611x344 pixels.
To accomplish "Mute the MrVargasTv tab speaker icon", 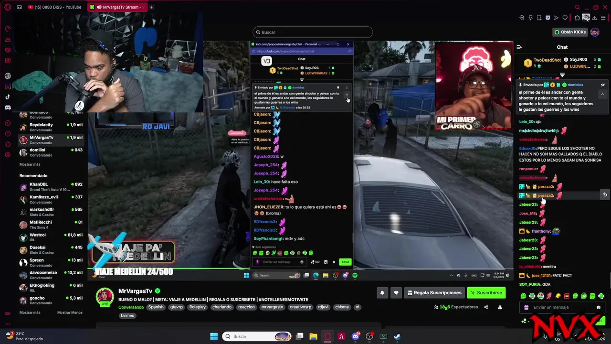I will pos(99,7).
